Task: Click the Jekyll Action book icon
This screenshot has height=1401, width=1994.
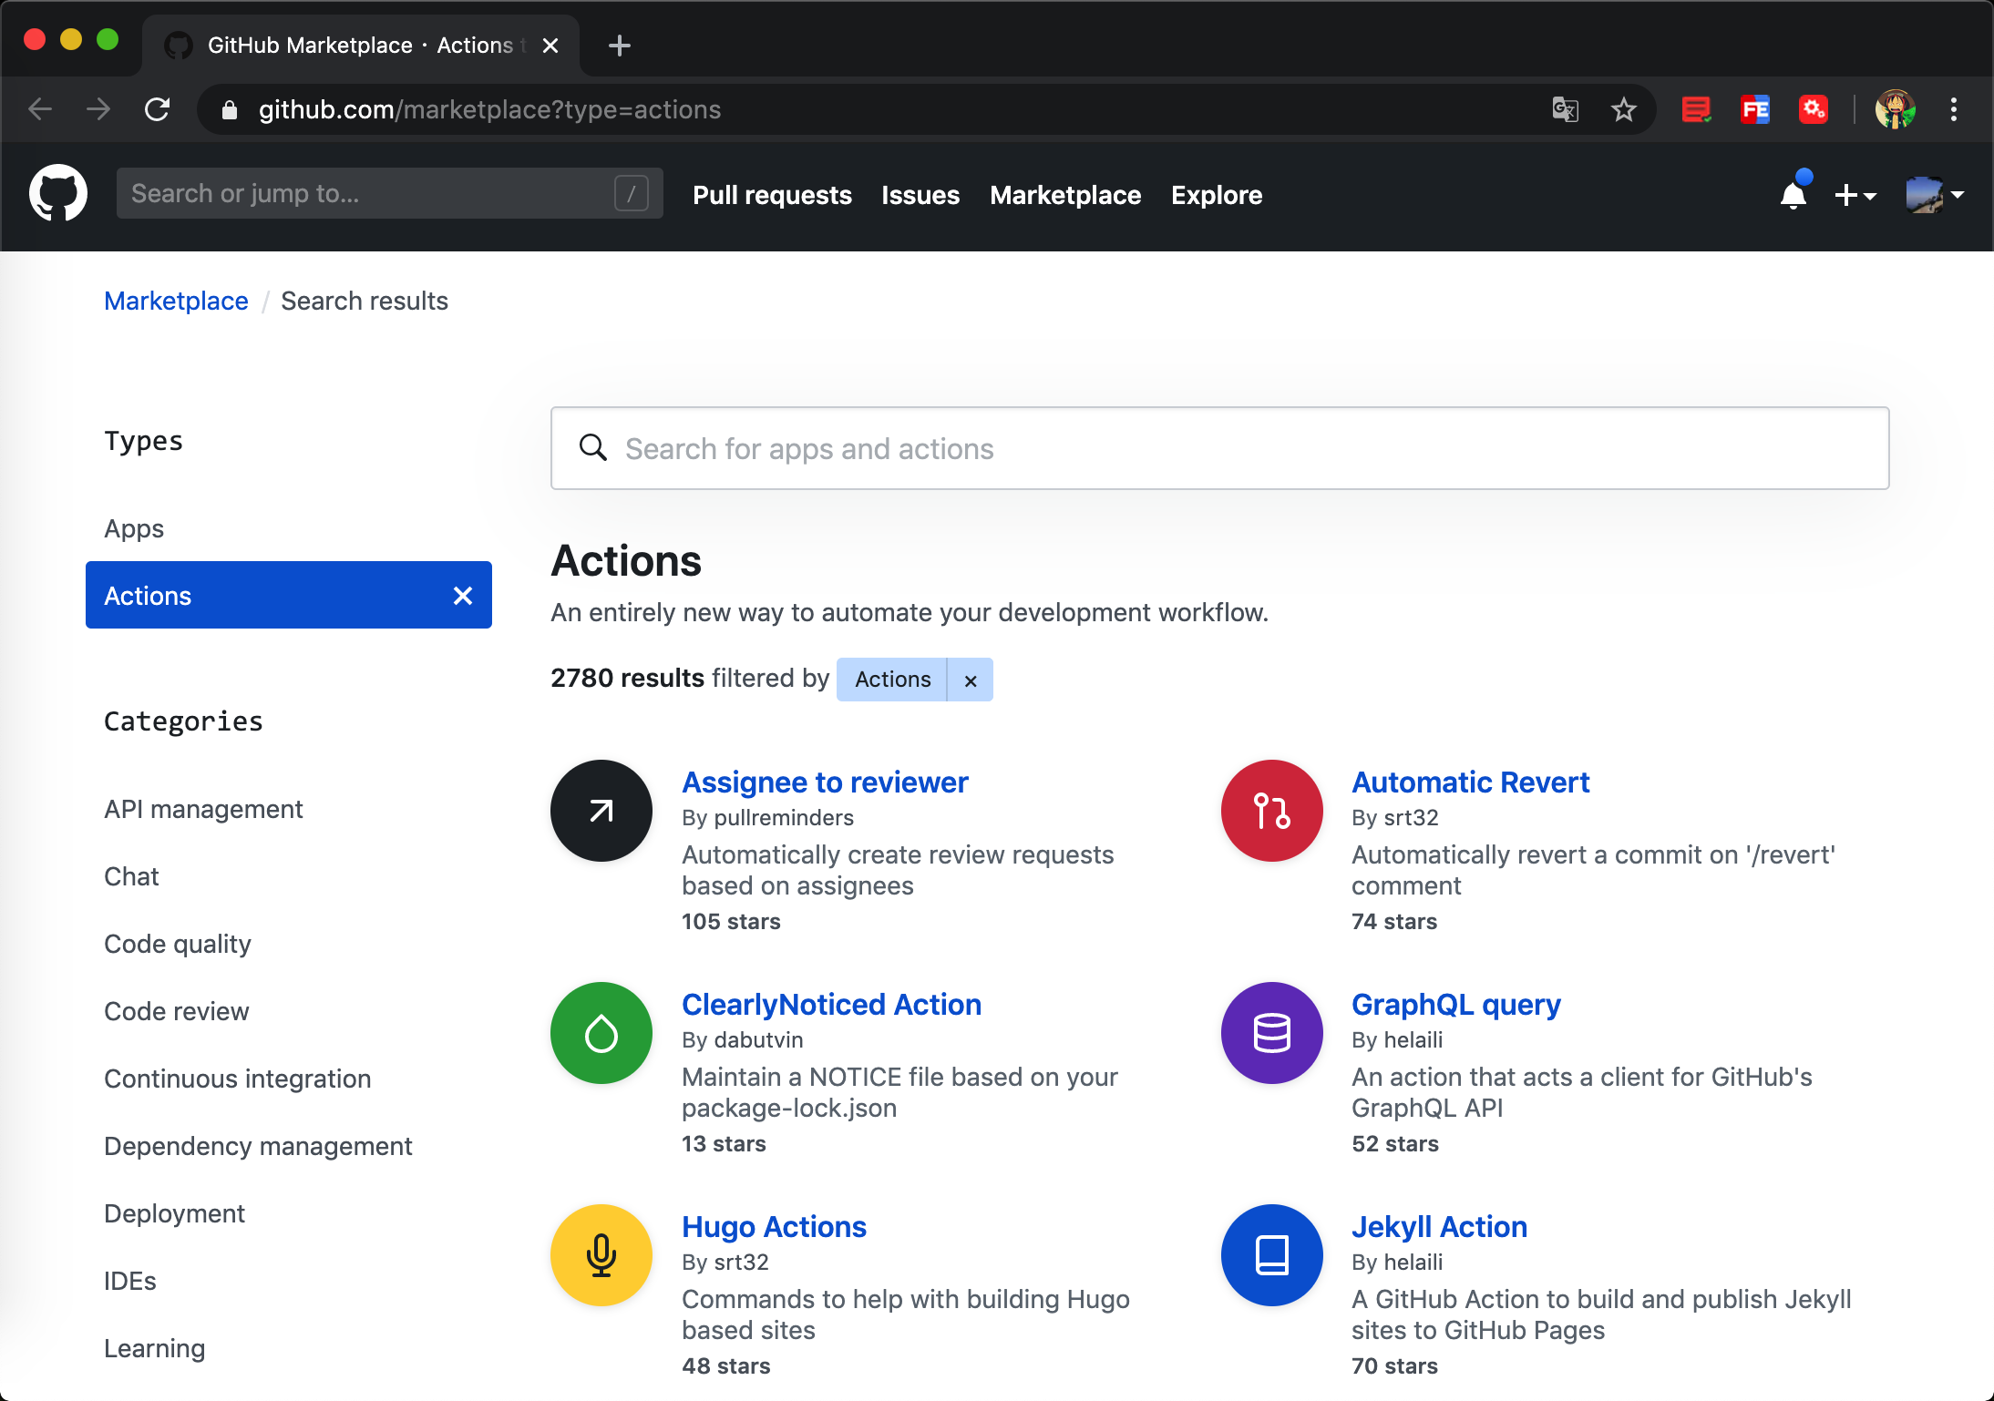Action: point(1272,1255)
